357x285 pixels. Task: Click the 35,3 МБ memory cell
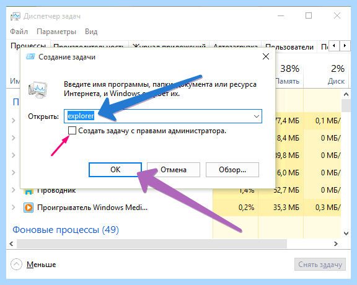[286, 208]
